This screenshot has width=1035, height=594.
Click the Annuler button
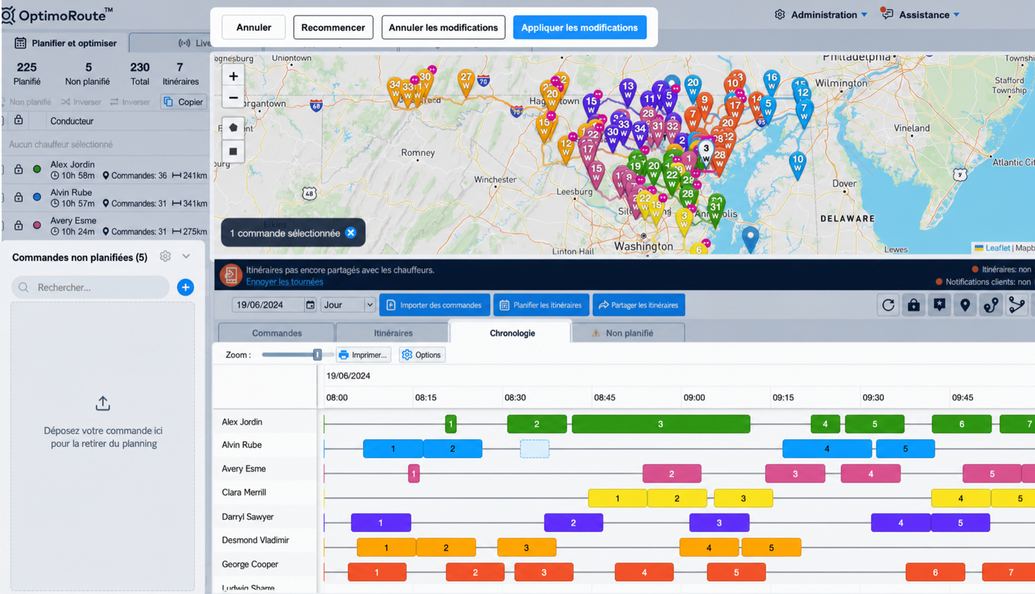coord(254,28)
